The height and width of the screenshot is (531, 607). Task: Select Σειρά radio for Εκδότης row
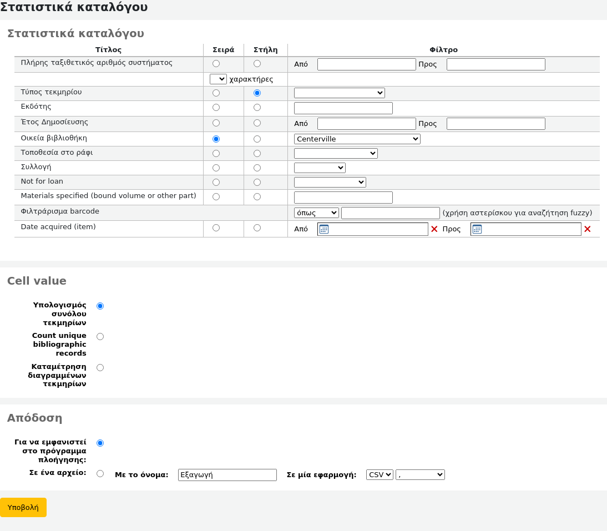click(x=216, y=108)
